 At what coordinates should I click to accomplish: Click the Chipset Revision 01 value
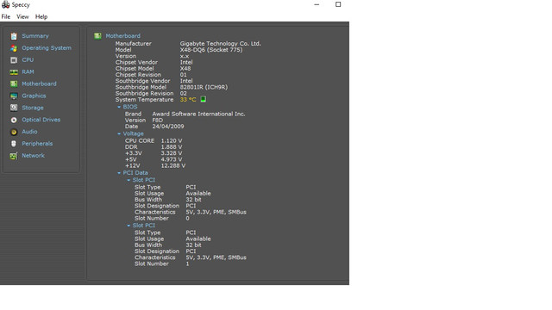(x=183, y=75)
